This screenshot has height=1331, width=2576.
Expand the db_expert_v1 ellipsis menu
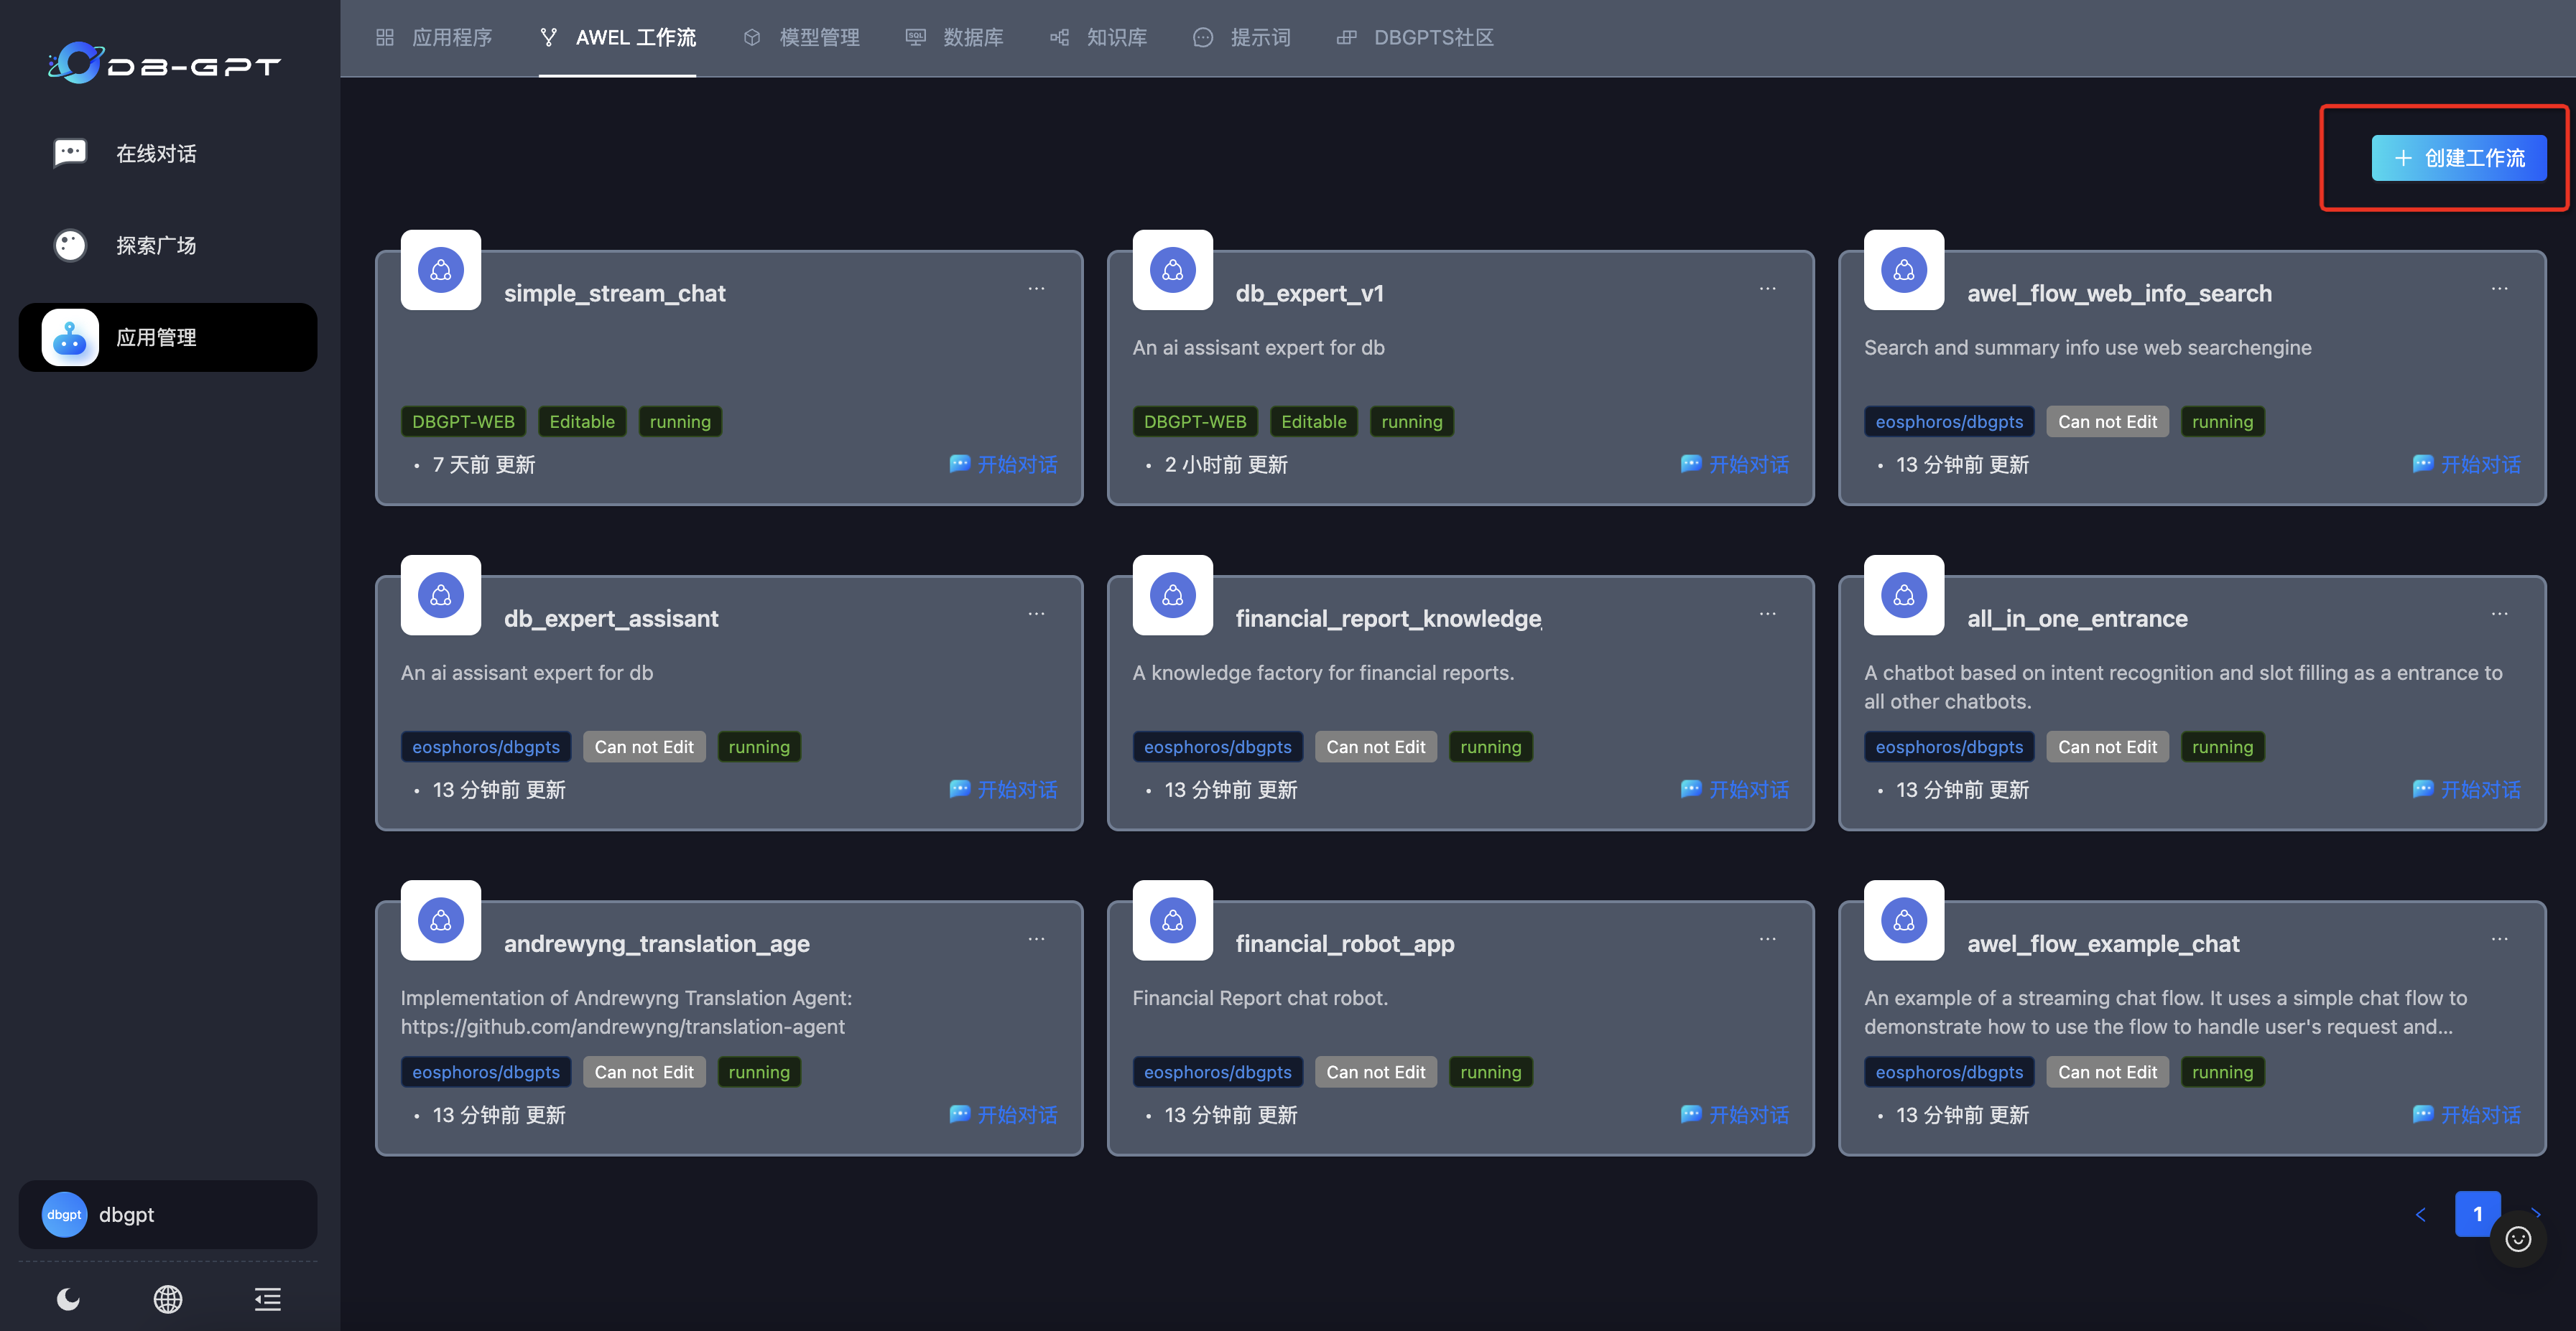(1767, 289)
